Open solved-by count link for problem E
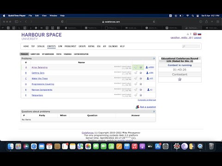This screenshot has height=166, width=222. (x=150, y=89)
